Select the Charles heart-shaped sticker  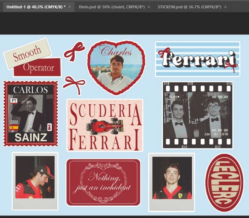pyautogui.click(x=116, y=67)
